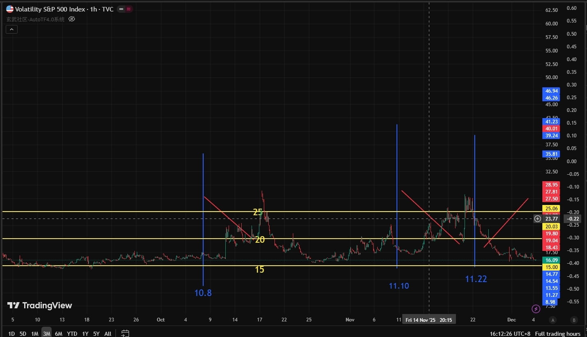Click the yellow 15.00 price label

549,267
